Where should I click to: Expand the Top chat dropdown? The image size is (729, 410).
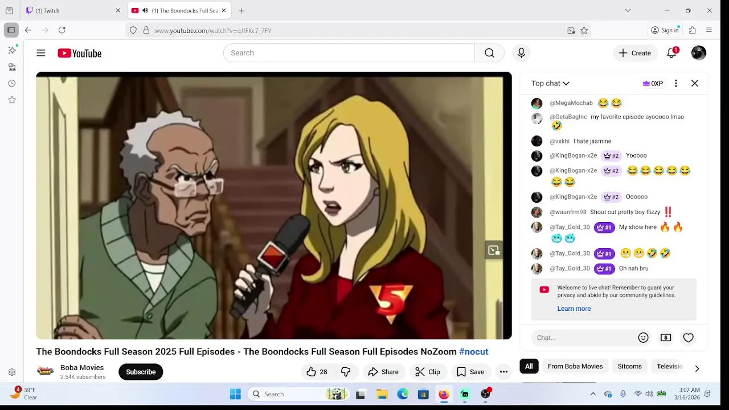[550, 83]
